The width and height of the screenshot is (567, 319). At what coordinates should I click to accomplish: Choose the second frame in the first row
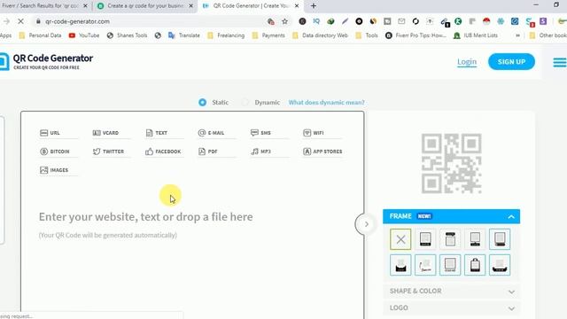pos(425,239)
